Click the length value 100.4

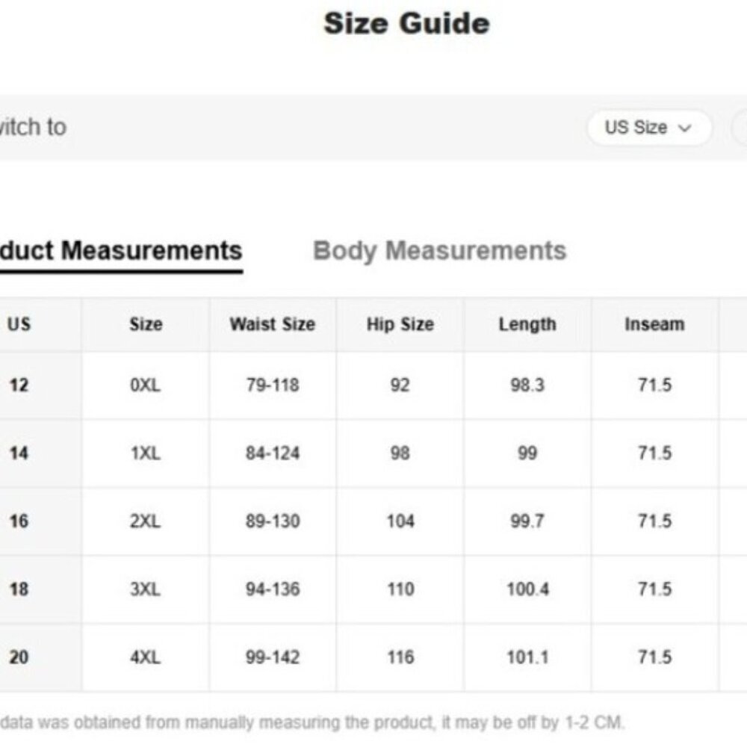tap(527, 589)
